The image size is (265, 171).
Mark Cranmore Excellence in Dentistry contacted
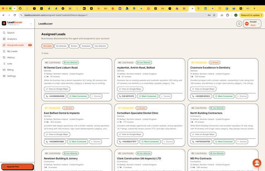[x=224, y=96]
